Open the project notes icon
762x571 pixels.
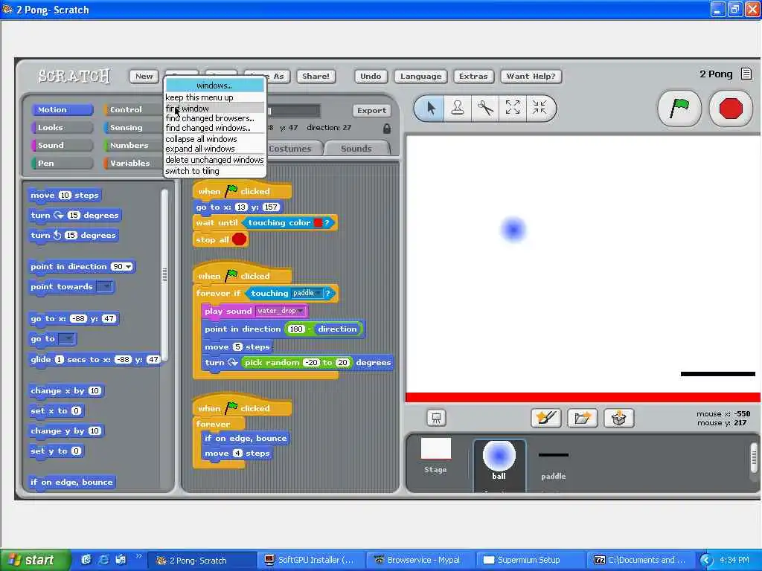pos(746,74)
